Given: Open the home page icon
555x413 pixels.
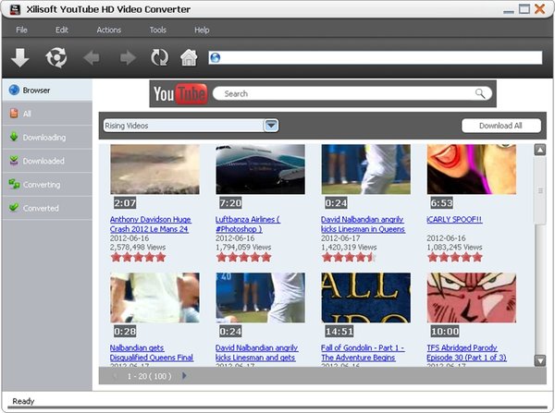Looking at the screenshot, I should point(189,58).
